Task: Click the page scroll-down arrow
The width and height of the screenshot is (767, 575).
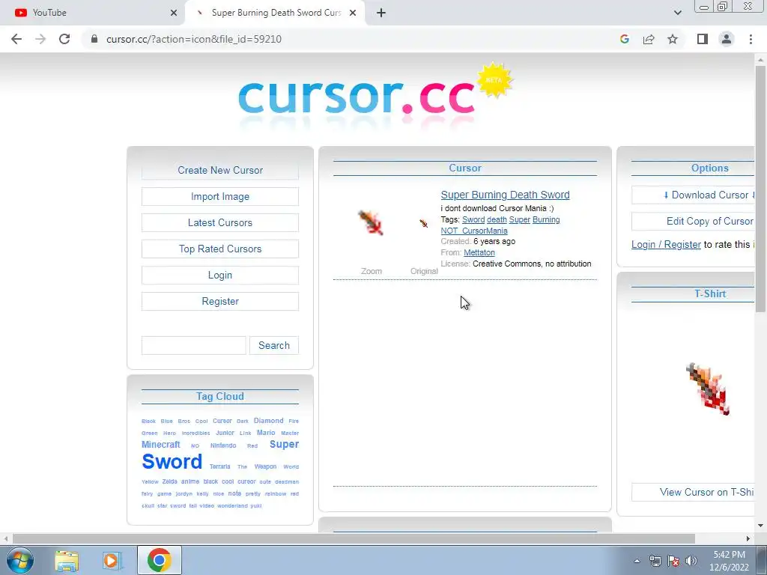Action: (760, 526)
